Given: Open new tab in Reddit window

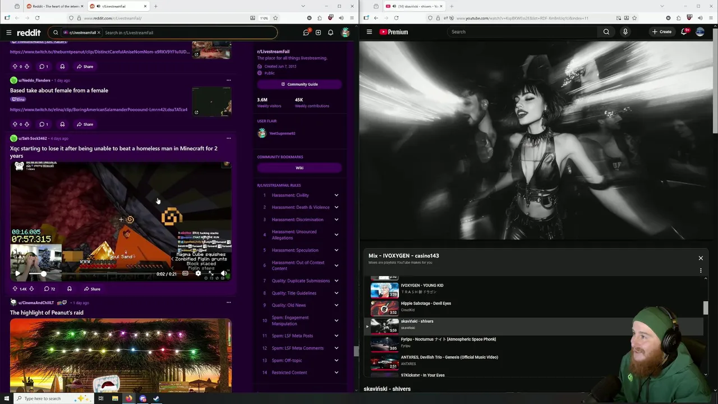Looking at the screenshot, I should [x=155, y=6].
